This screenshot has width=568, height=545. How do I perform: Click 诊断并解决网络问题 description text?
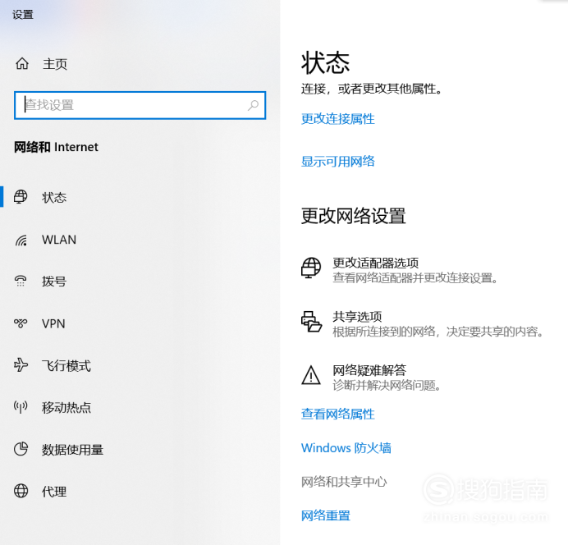point(387,385)
